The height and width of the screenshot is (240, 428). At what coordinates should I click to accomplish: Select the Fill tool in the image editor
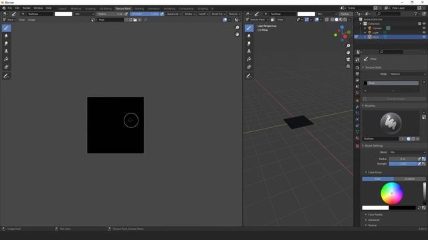pos(6,59)
